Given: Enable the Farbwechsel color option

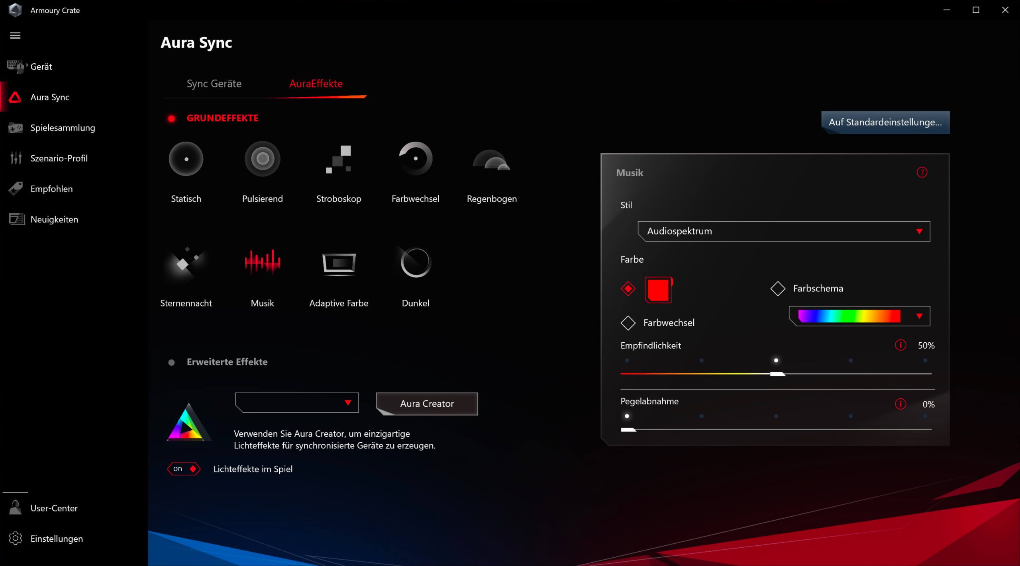Looking at the screenshot, I should click(628, 323).
